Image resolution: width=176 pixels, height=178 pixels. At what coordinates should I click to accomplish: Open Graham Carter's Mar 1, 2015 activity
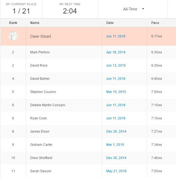(115, 145)
